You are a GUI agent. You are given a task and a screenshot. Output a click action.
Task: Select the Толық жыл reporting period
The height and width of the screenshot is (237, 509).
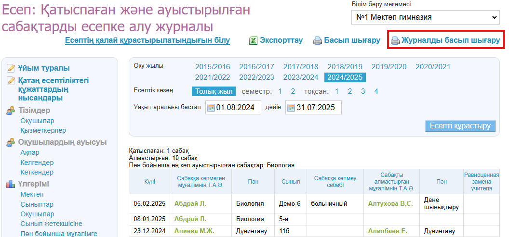coord(213,91)
